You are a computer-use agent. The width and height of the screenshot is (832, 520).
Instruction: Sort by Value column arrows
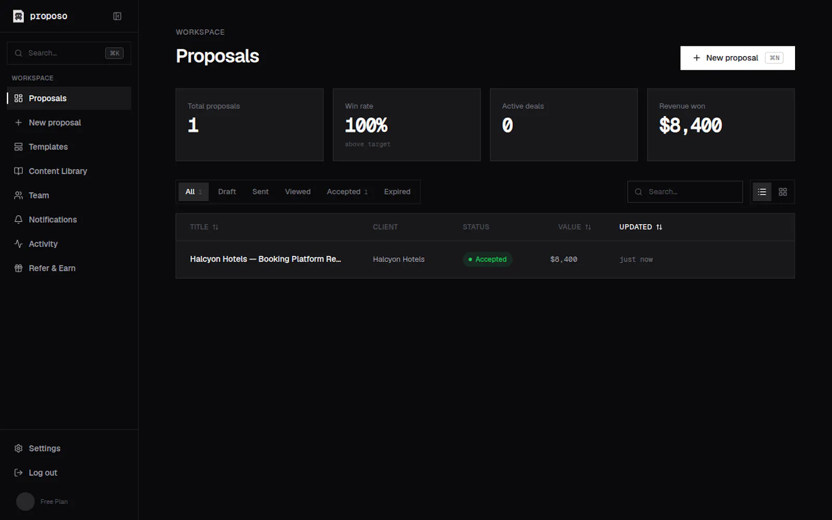588,227
